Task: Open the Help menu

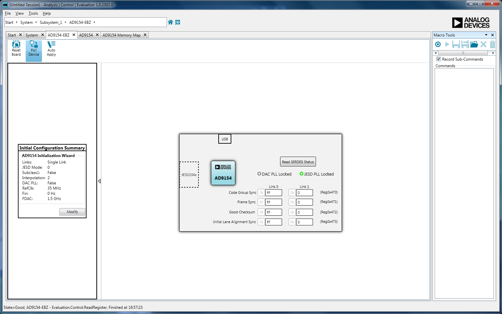Action: (47, 13)
